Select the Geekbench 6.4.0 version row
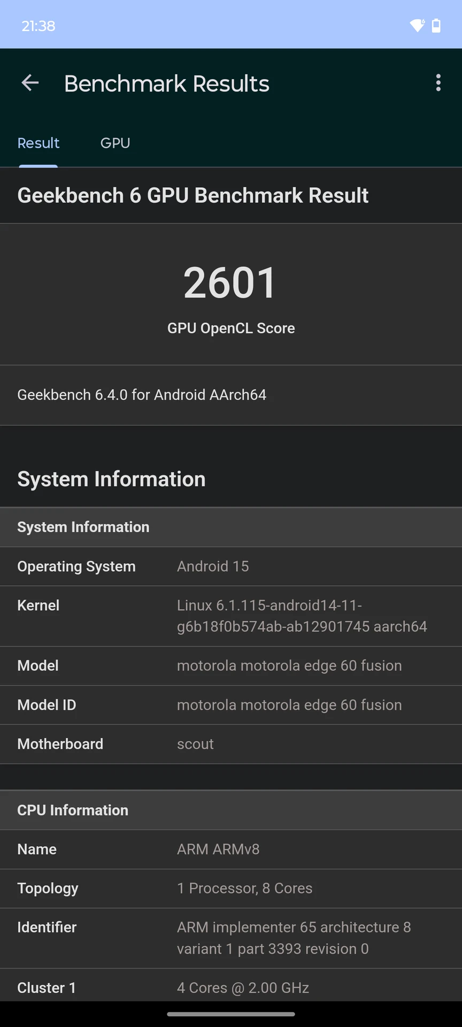 (231, 395)
